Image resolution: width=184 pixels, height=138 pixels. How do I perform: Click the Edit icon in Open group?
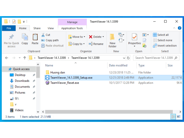(145, 40)
